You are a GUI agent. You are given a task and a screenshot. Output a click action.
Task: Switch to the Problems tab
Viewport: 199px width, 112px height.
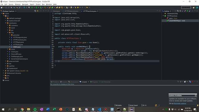point(55,82)
